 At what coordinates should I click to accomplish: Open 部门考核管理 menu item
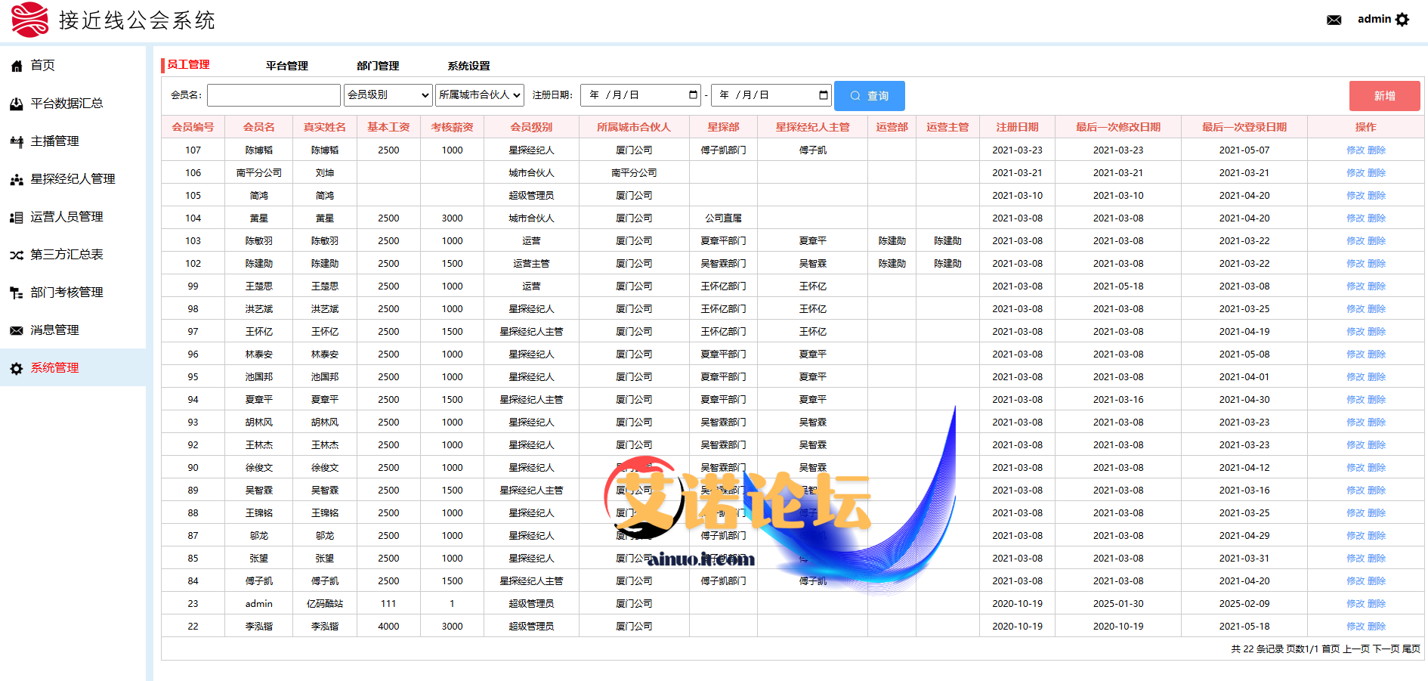tap(66, 292)
